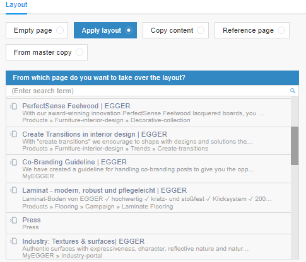
Task: Click page icon next to Industry: Textures
Action: [14, 241]
